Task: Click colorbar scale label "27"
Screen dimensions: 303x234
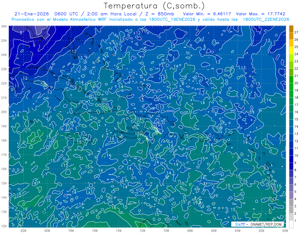Action: (x=296, y=32)
